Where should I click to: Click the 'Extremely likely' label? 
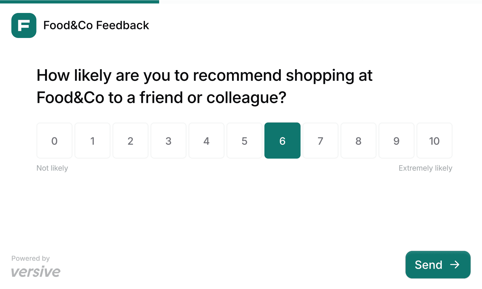(x=425, y=168)
